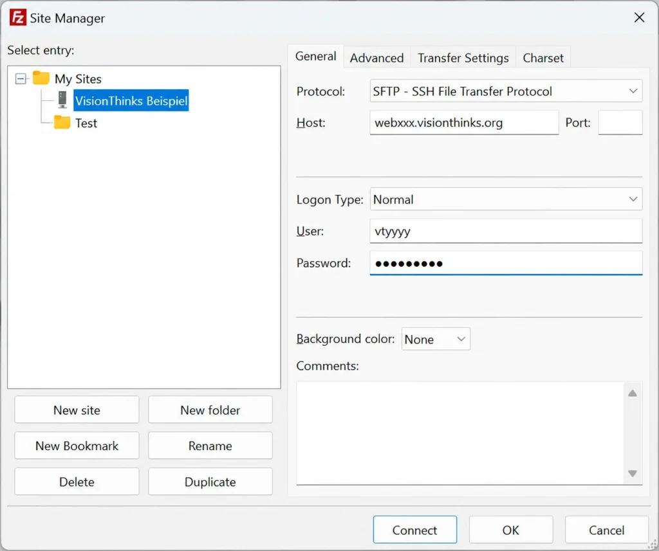Confirm with the OK button
The image size is (659, 551).
[x=510, y=530]
